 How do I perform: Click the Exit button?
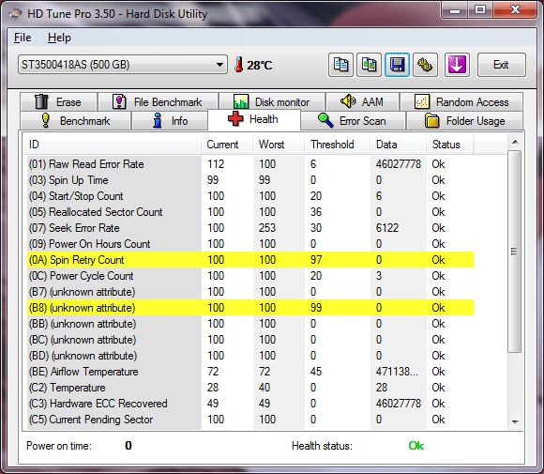point(501,65)
